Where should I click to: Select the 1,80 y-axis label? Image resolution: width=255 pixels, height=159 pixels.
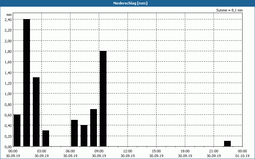click(8, 51)
